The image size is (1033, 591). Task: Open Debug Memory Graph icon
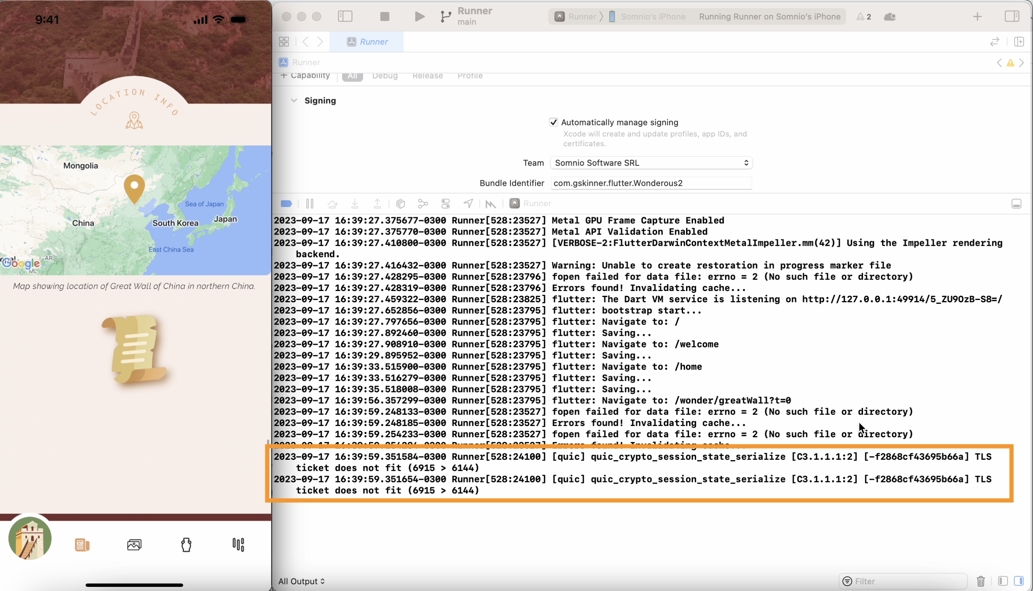pyautogui.click(x=423, y=204)
